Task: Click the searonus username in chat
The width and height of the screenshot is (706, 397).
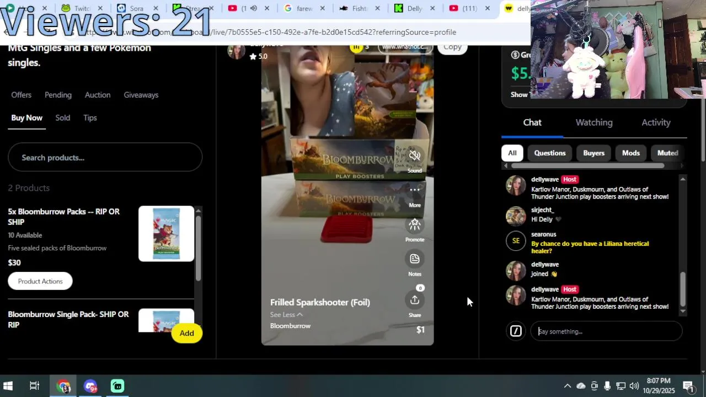Action: pos(543,234)
